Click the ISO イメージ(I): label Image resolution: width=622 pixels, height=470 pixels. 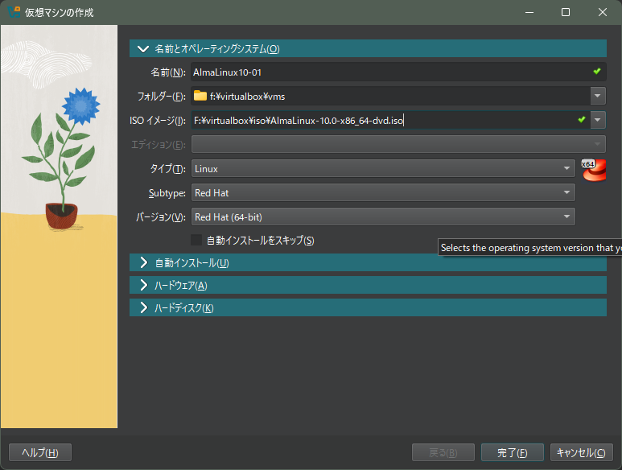tap(158, 120)
